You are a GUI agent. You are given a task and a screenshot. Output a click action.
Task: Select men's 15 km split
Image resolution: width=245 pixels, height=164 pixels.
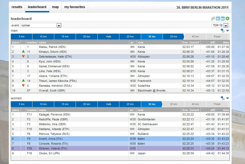tap(65, 37)
